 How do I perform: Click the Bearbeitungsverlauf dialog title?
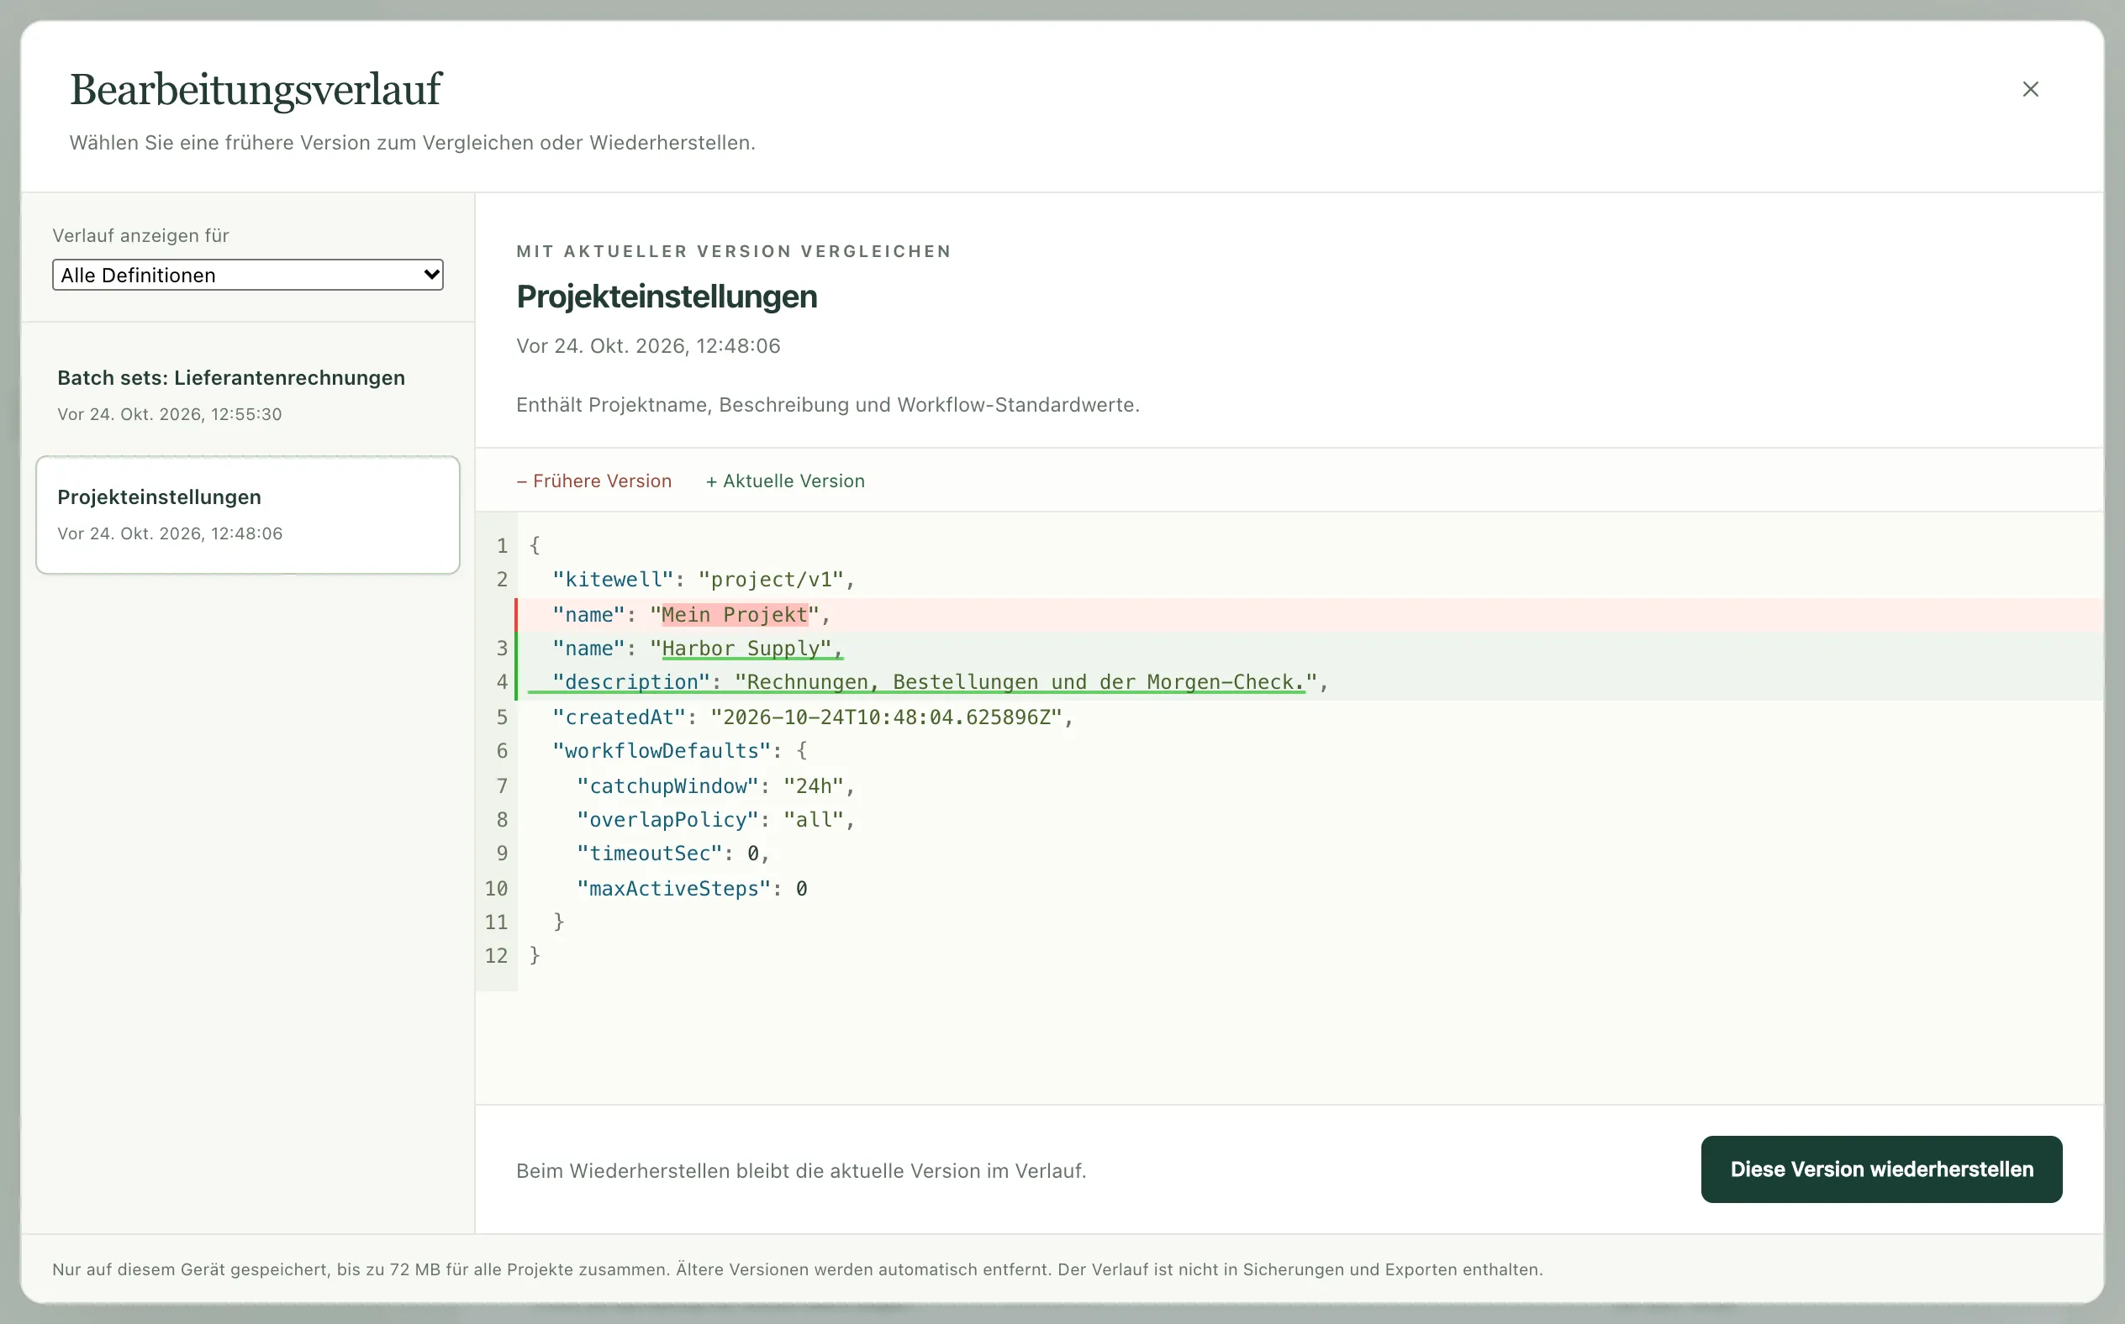(256, 90)
